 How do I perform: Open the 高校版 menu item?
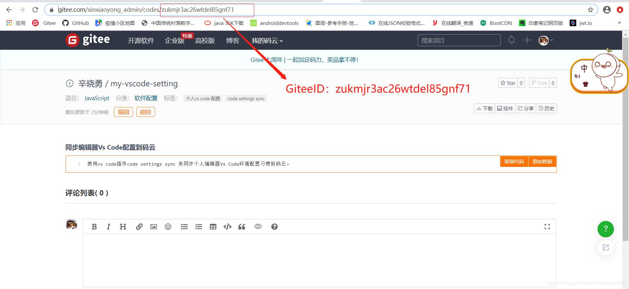click(205, 41)
